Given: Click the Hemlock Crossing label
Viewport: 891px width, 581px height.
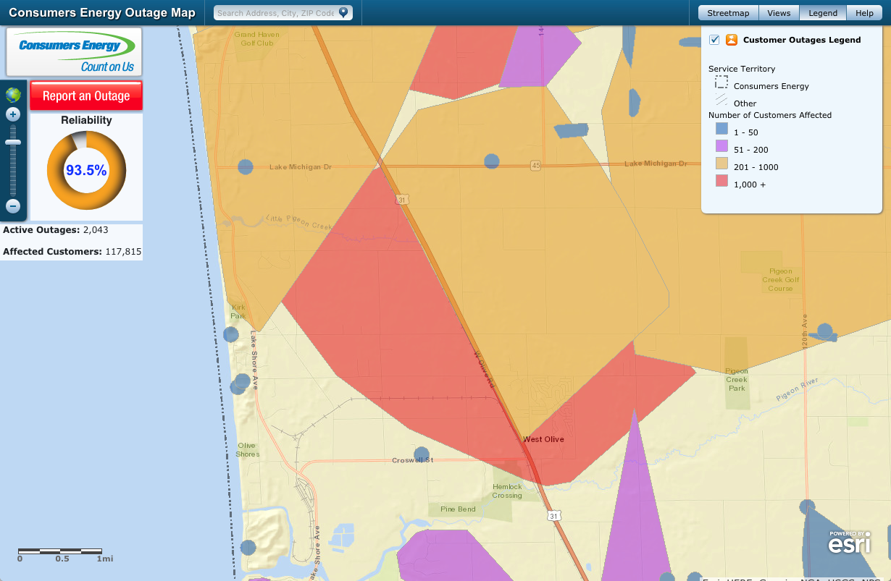Looking at the screenshot, I should click(x=507, y=491).
